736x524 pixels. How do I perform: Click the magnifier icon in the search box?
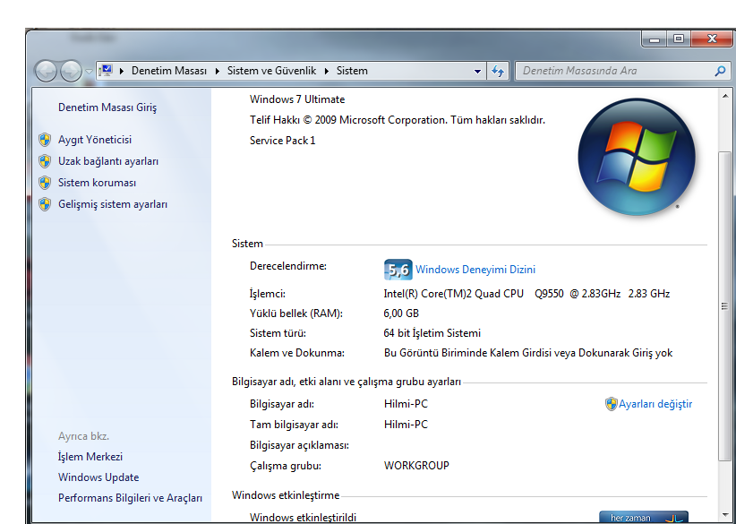pos(721,71)
